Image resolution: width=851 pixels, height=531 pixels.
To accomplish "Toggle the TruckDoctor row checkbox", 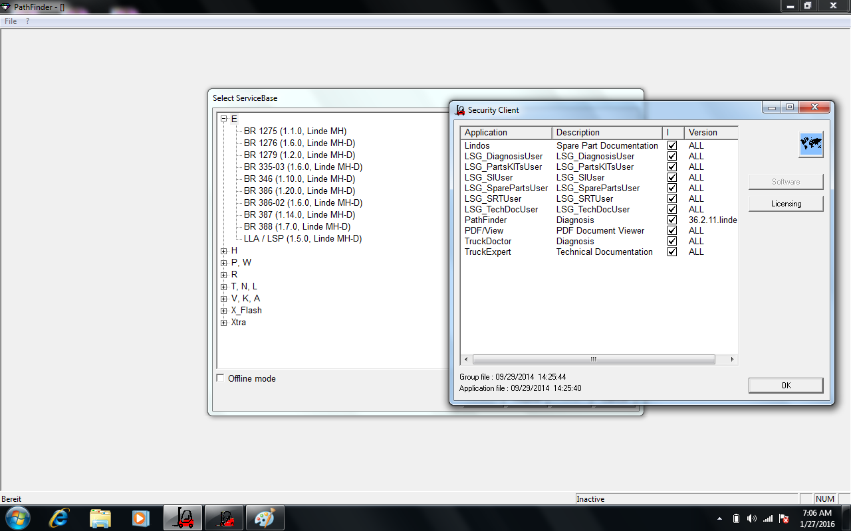I will coord(672,241).
